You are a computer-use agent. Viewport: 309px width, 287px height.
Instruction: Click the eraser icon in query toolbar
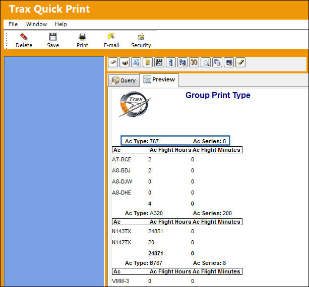point(113,62)
